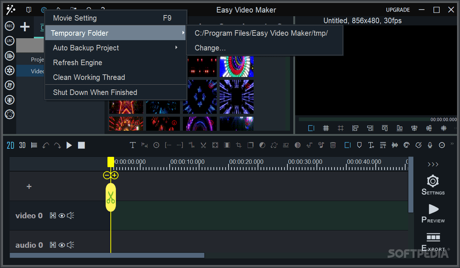This screenshot has width=460, height=268.
Task: Click the Export button
Action: pos(433,242)
